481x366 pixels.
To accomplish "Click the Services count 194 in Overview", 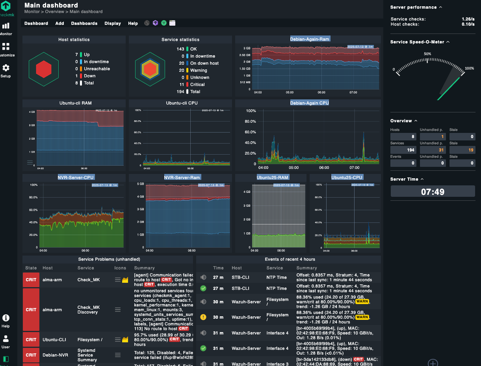I will tap(403, 150).
